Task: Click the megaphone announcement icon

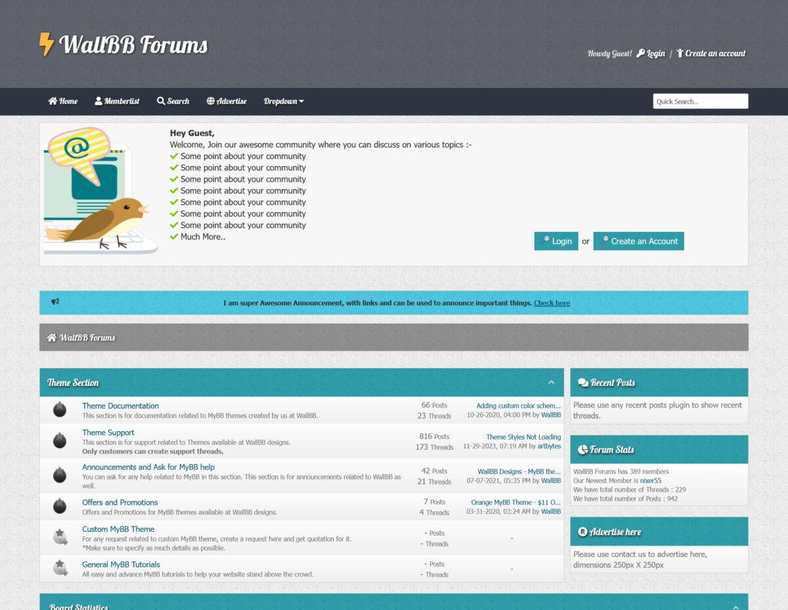Action: click(55, 302)
